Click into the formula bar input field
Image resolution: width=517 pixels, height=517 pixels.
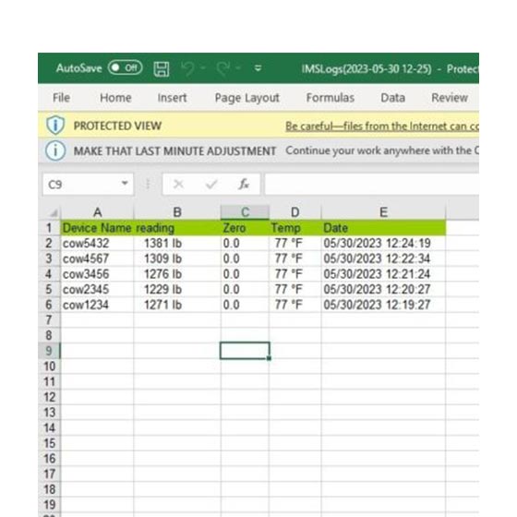[x=372, y=184]
